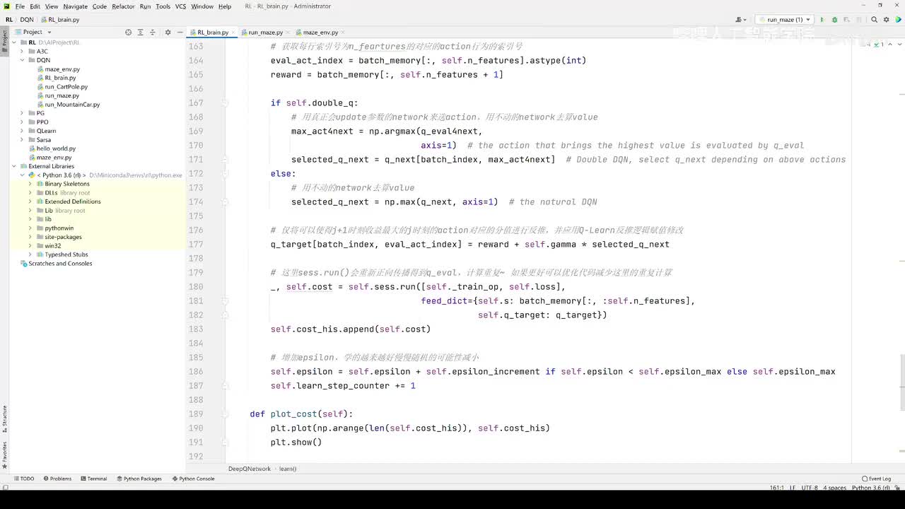The image size is (905, 509).
Task: Expand the PPO folder
Action: (x=22, y=122)
